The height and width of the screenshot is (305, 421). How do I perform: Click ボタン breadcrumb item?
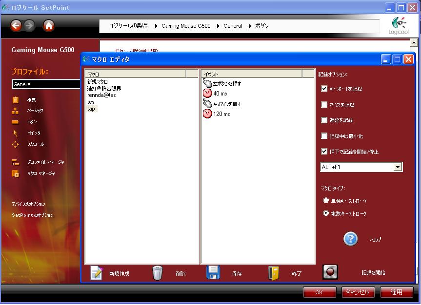(x=262, y=26)
